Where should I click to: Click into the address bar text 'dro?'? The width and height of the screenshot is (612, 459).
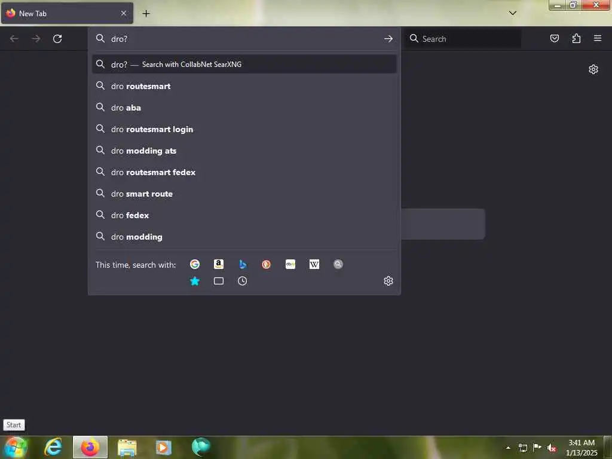tap(119, 39)
